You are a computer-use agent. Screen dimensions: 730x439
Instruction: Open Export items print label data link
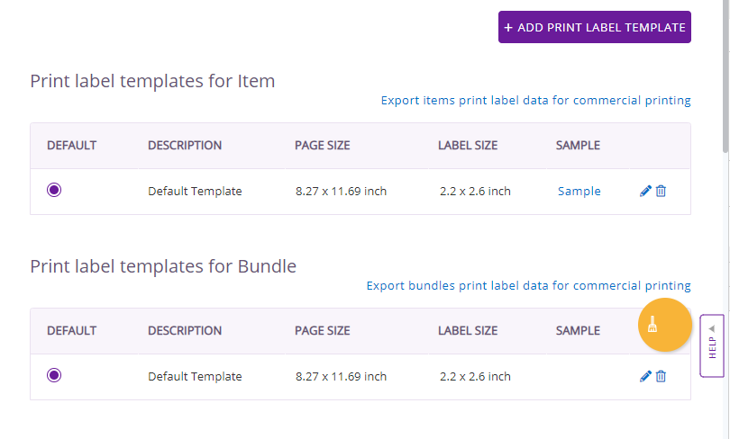point(535,101)
